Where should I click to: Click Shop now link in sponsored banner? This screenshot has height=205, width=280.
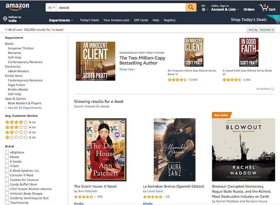[x=127, y=69]
